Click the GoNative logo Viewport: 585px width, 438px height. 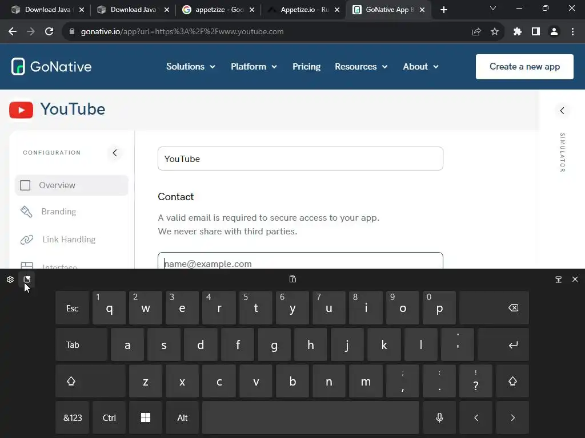pyautogui.click(x=51, y=67)
